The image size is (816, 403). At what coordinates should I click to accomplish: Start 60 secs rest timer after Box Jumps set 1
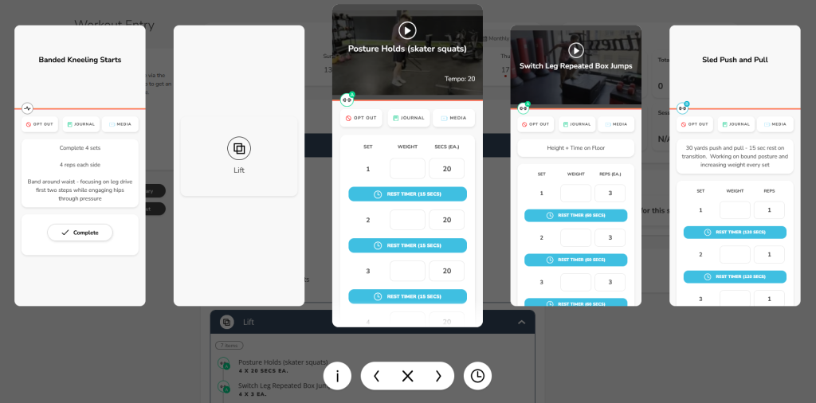click(575, 215)
